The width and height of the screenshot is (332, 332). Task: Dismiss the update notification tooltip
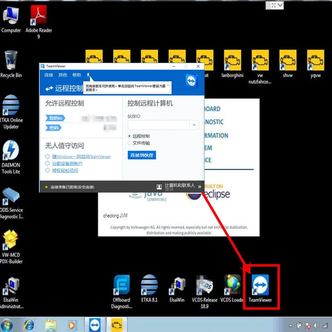tap(168, 85)
